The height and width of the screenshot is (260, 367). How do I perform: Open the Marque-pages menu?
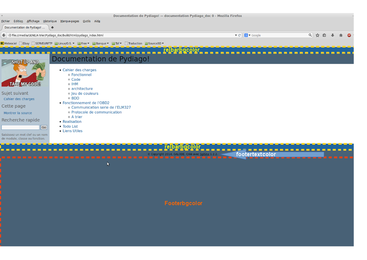click(70, 21)
